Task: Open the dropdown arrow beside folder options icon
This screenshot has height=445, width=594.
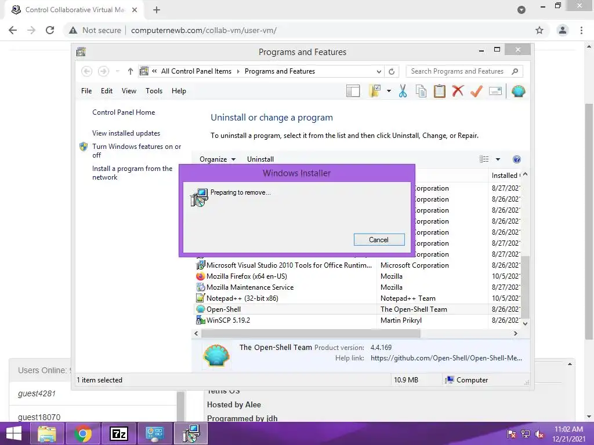Action: (389, 91)
